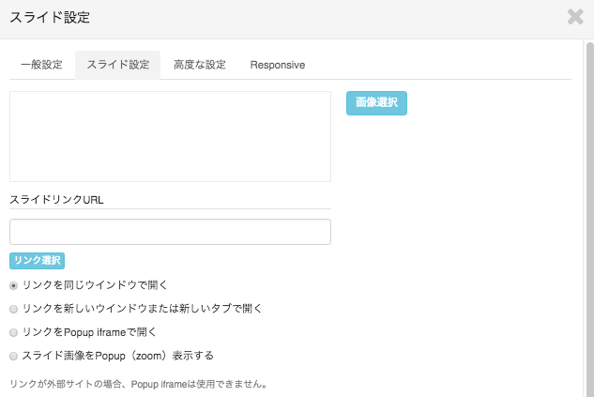The height and width of the screenshot is (397, 594).
Task: Click the label text リンクをPopup iframeで開く
Action: pyautogui.click(x=89, y=332)
